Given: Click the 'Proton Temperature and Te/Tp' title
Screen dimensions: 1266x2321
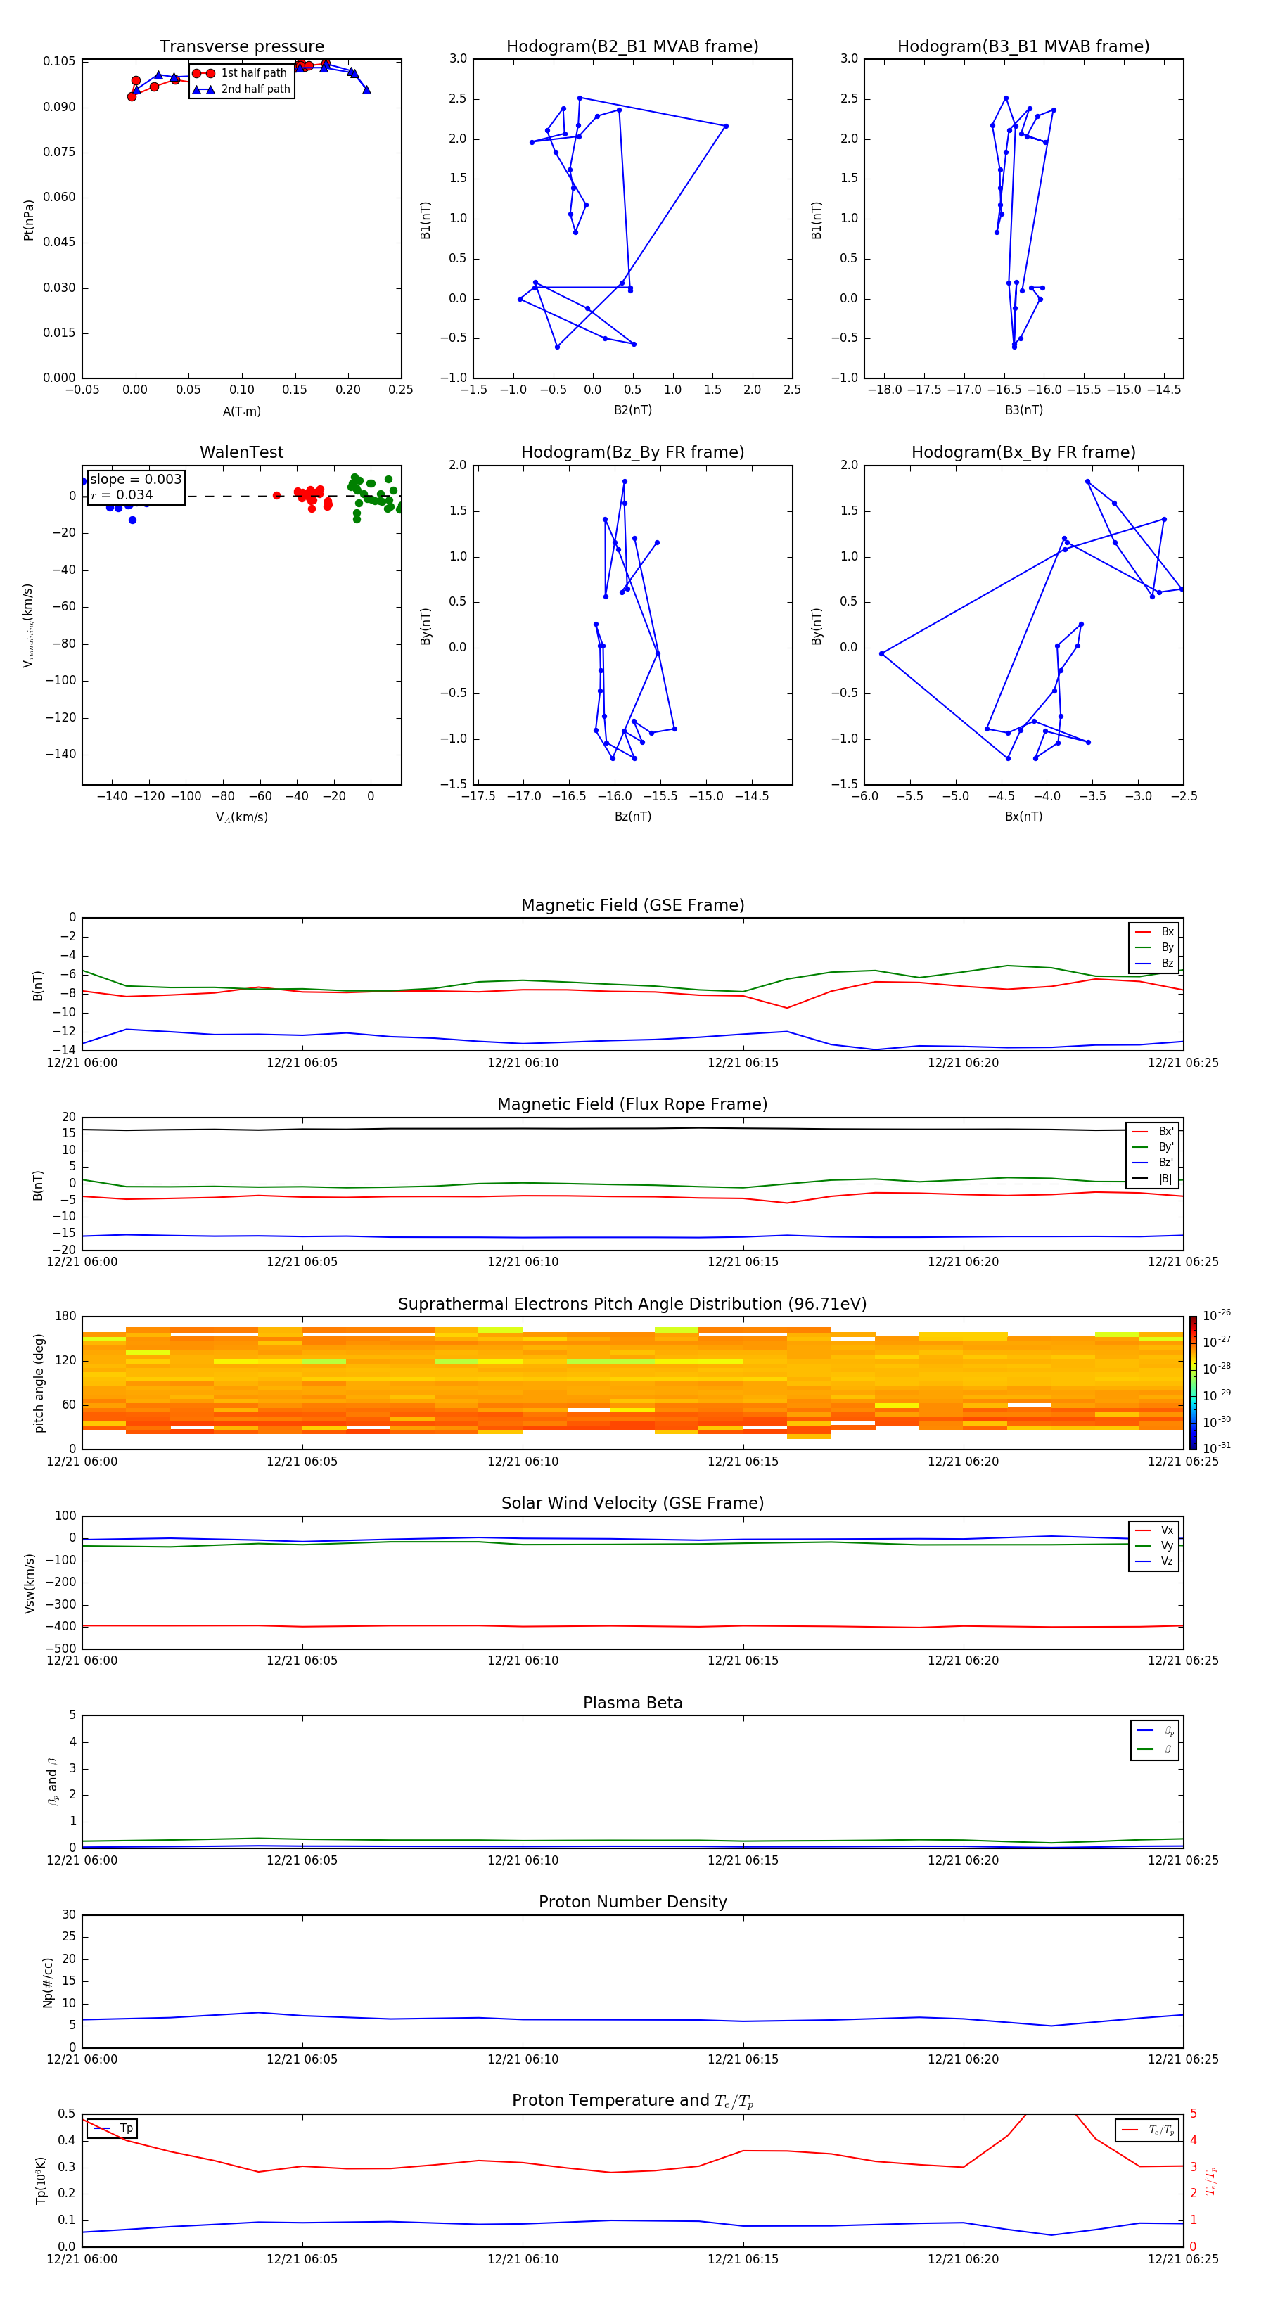Looking at the screenshot, I should click(632, 2101).
